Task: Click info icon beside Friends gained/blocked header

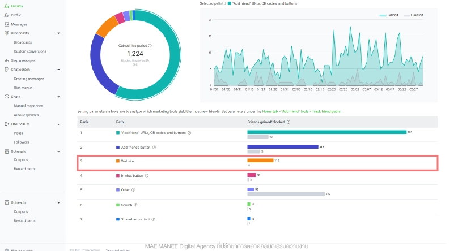Action: [x=288, y=122]
